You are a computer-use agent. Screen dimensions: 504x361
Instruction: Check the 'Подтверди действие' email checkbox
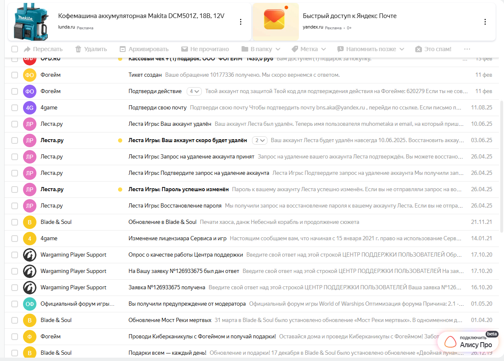coord(15,91)
